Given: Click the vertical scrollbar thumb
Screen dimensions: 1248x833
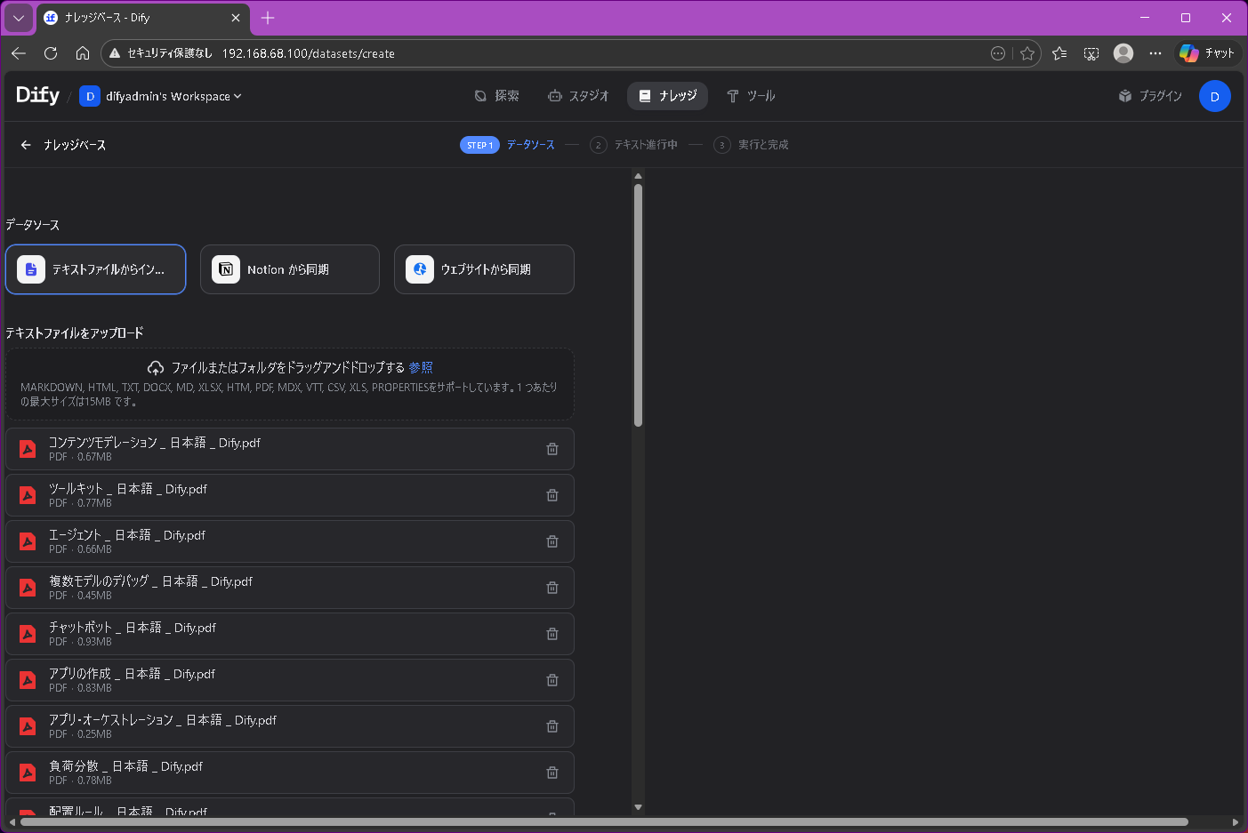Looking at the screenshot, I should [x=638, y=305].
